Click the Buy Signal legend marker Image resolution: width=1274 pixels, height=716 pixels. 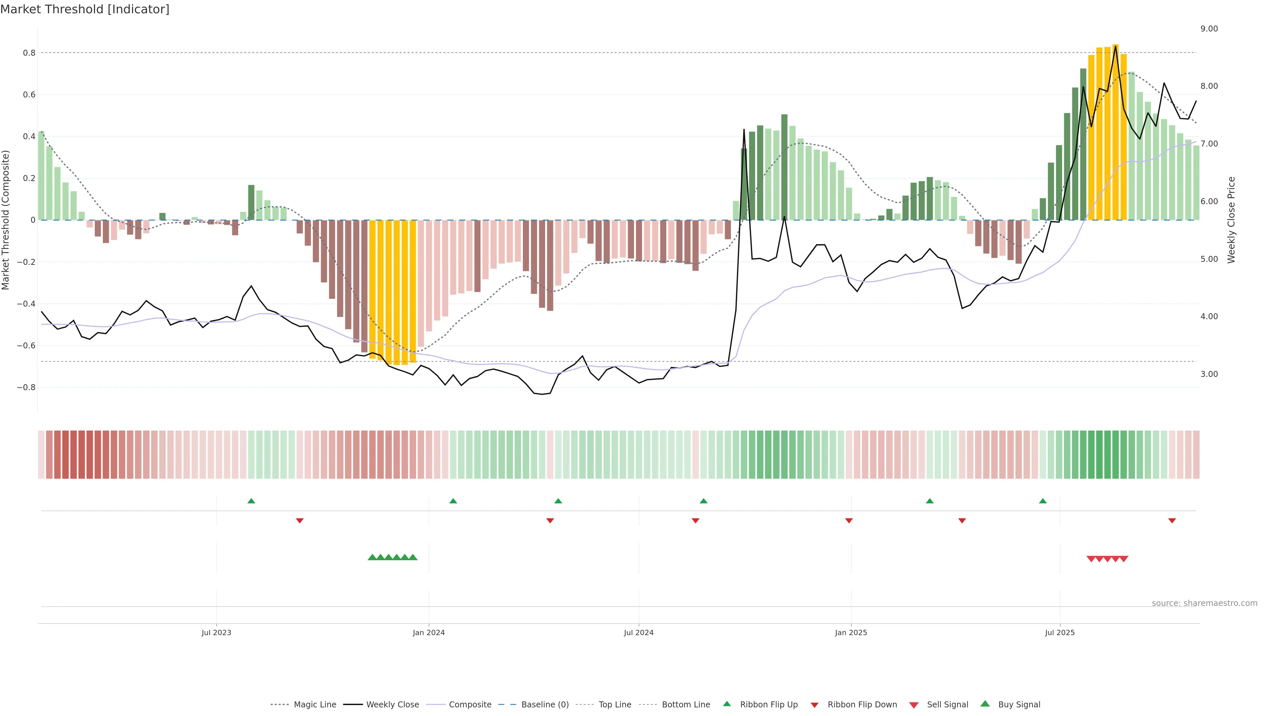pyautogui.click(x=985, y=704)
